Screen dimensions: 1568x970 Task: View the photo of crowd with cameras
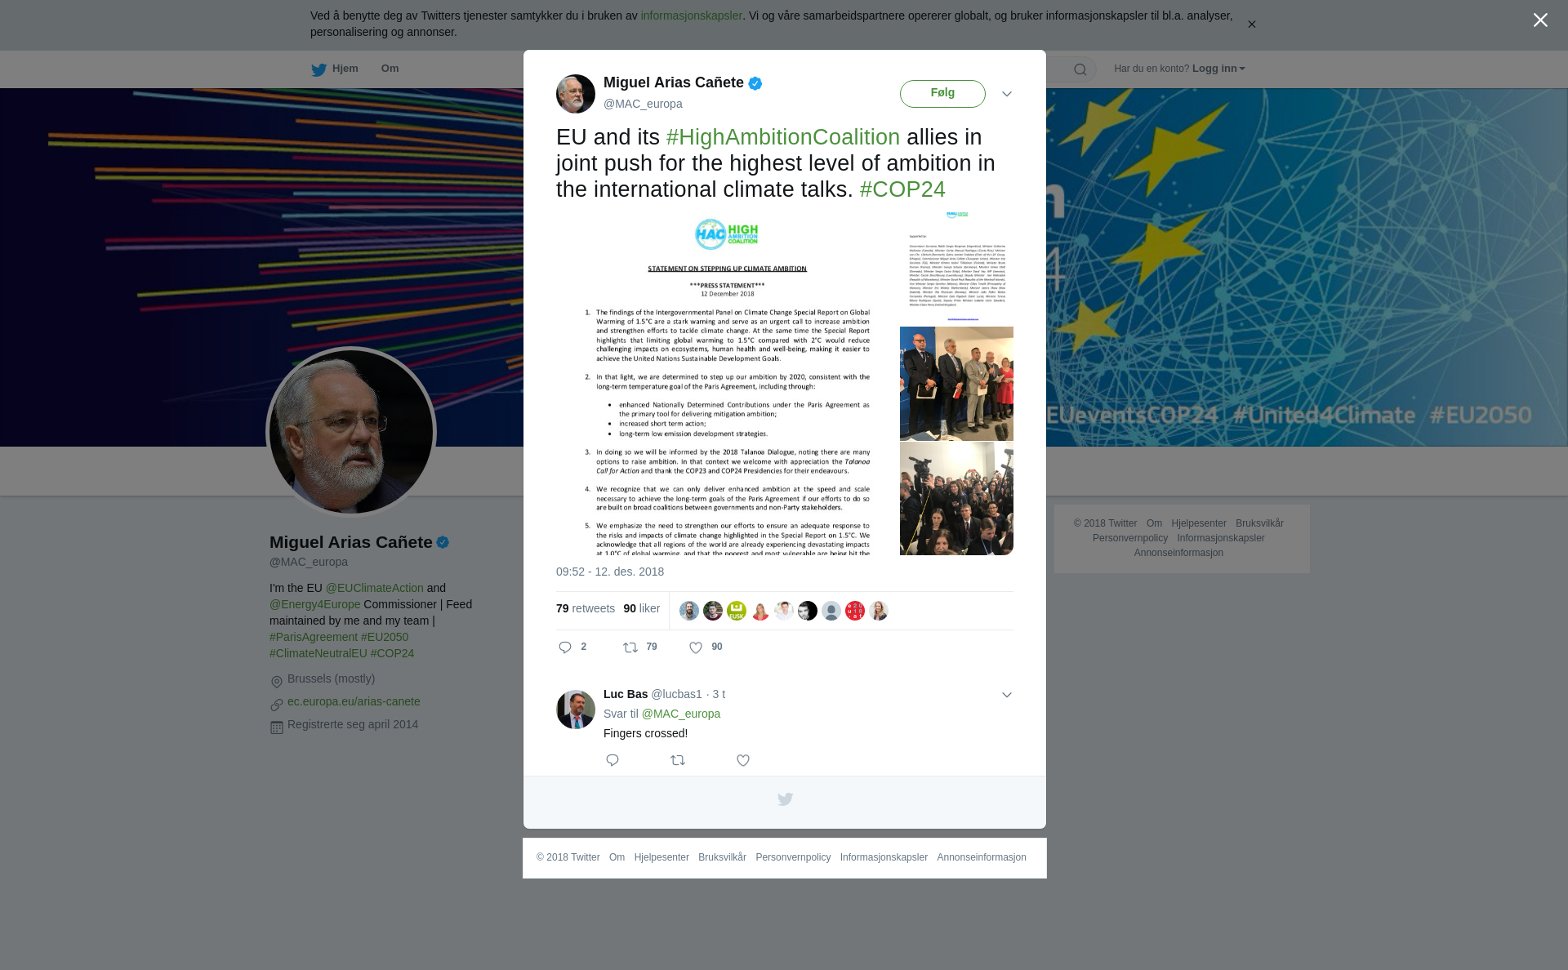click(956, 499)
